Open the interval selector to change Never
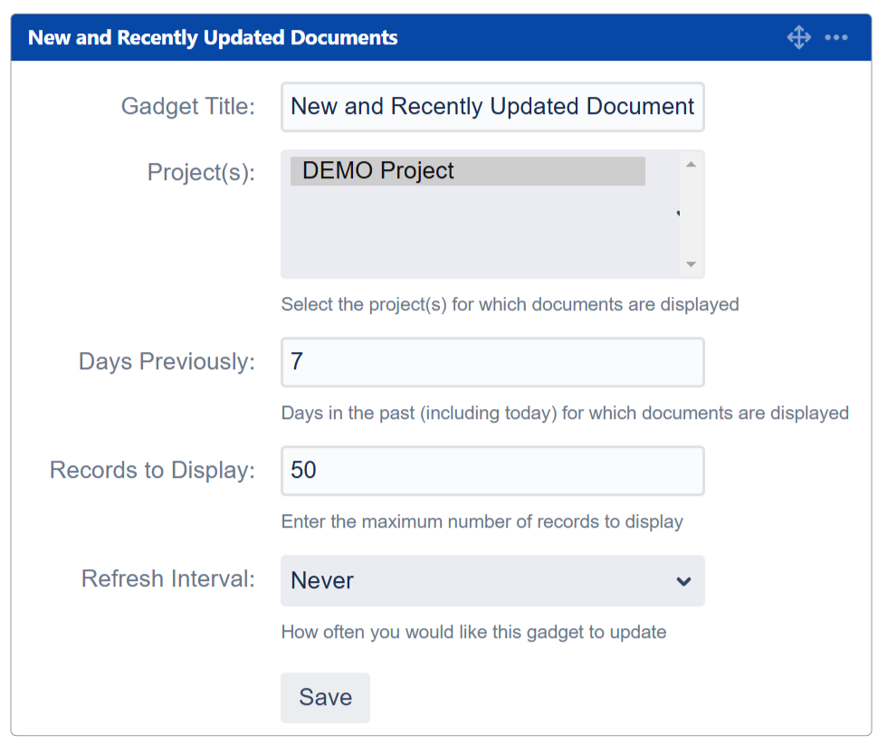Screen dimensions: 878x744 pos(492,581)
